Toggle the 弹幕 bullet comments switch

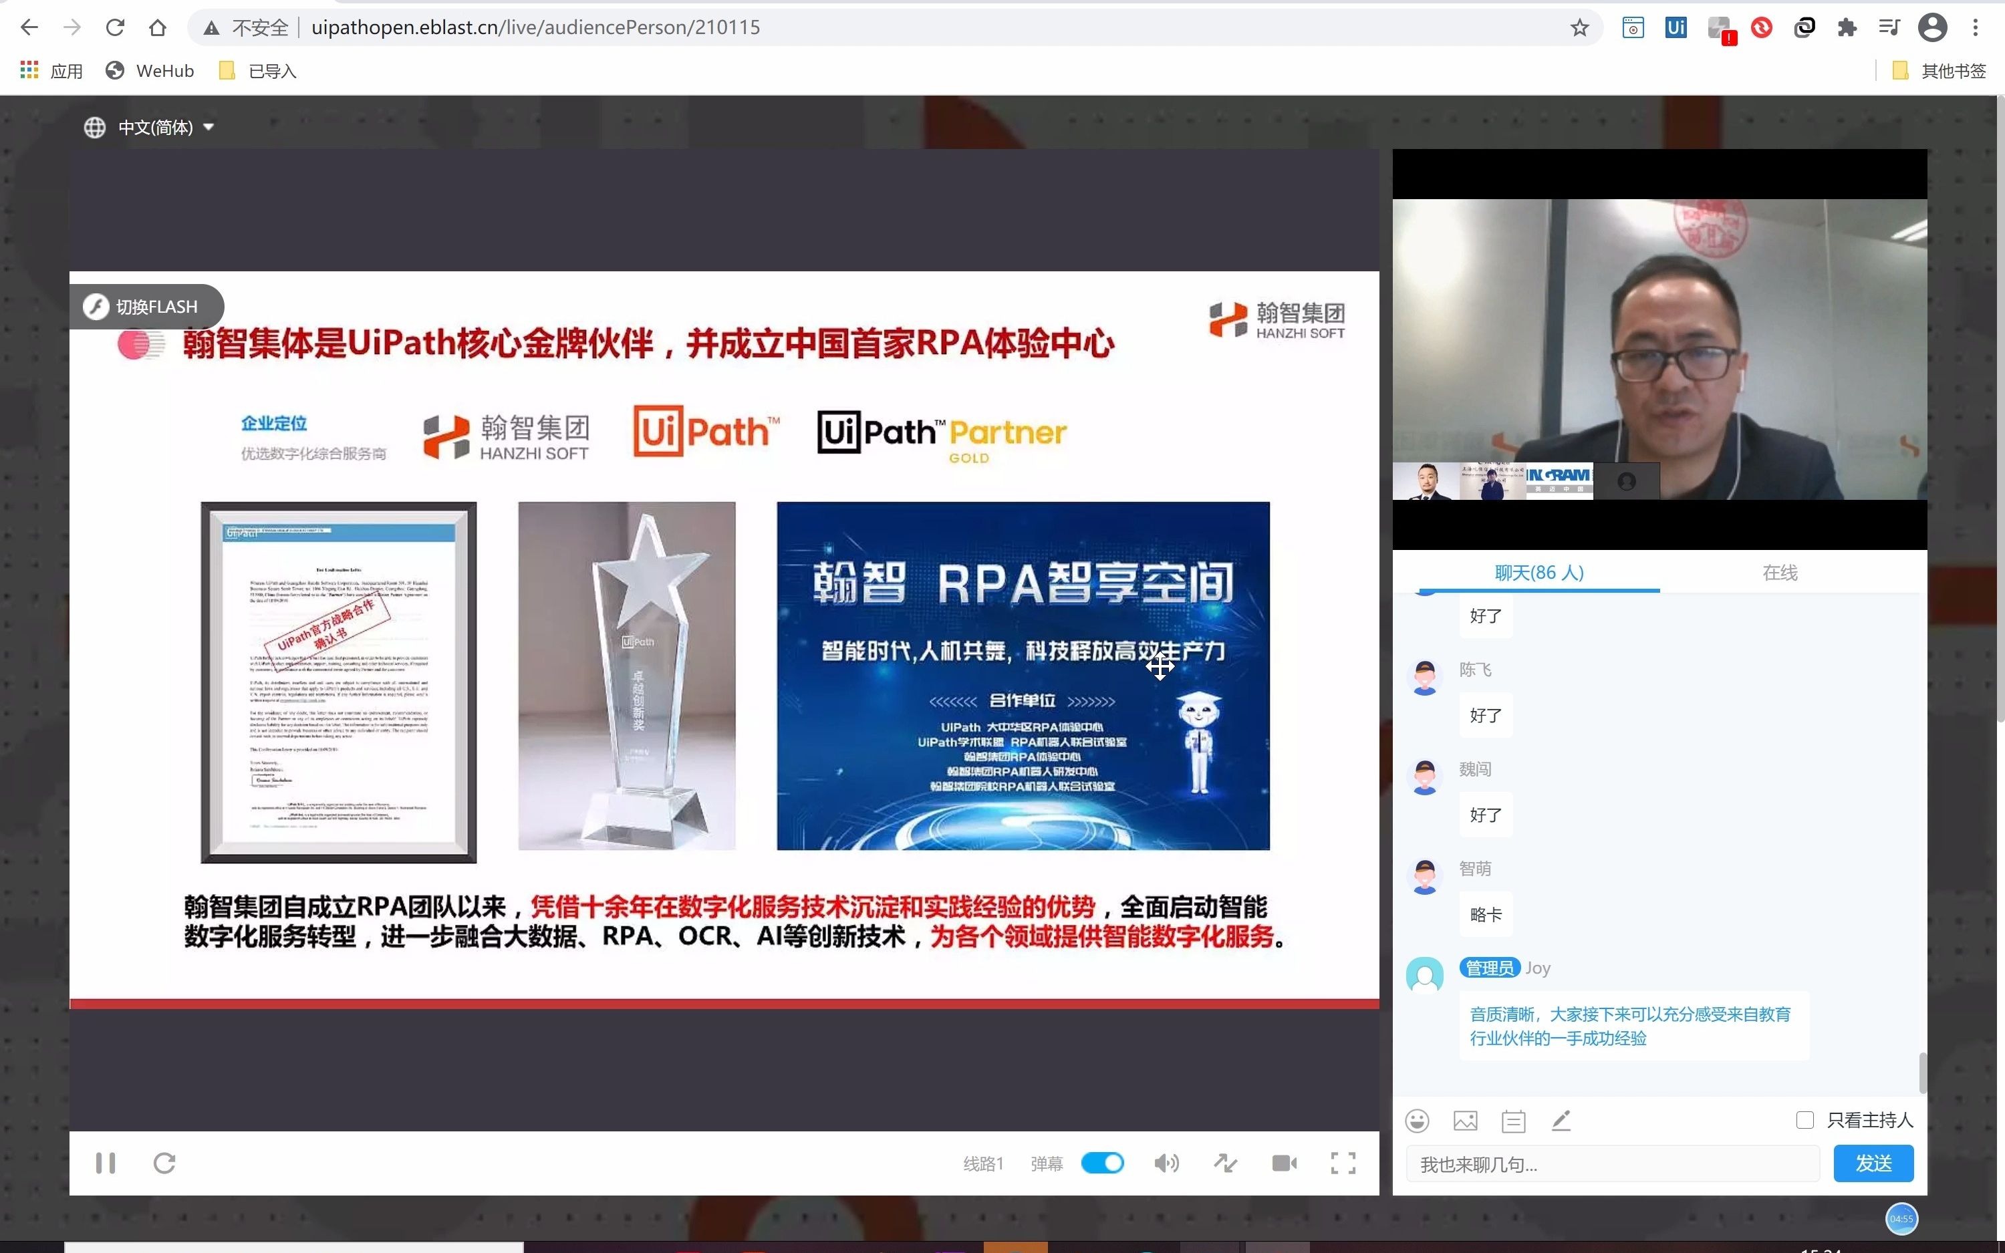[x=1102, y=1163]
